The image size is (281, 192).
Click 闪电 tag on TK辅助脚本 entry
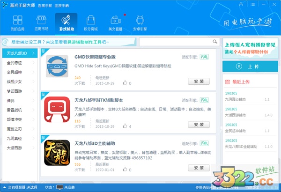[x=204, y=100]
